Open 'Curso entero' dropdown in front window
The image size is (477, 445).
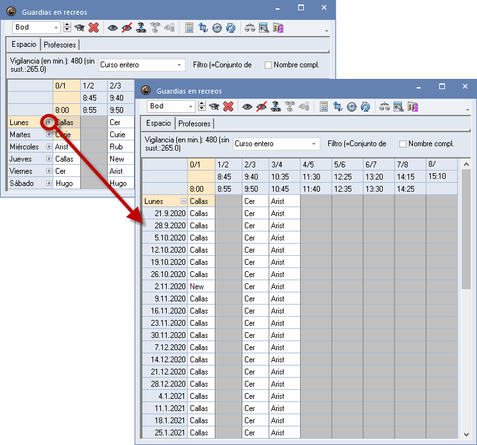(x=314, y=144)
